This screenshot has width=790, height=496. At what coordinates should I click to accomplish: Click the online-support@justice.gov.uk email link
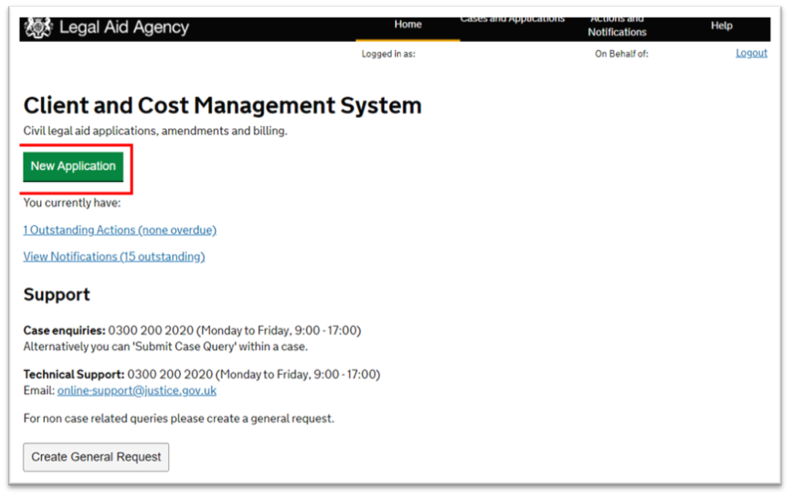point(137,391)
